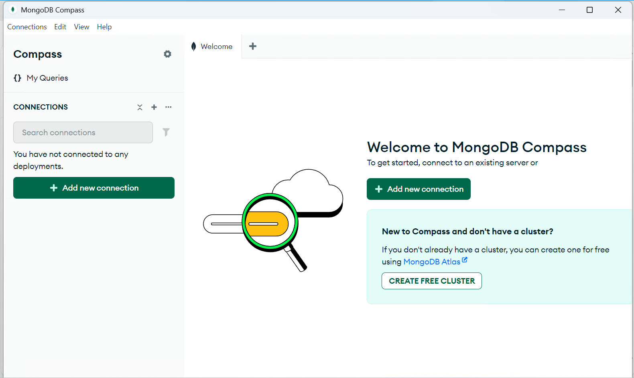Click welcome page Add new connection button

(x=419, y=189)
